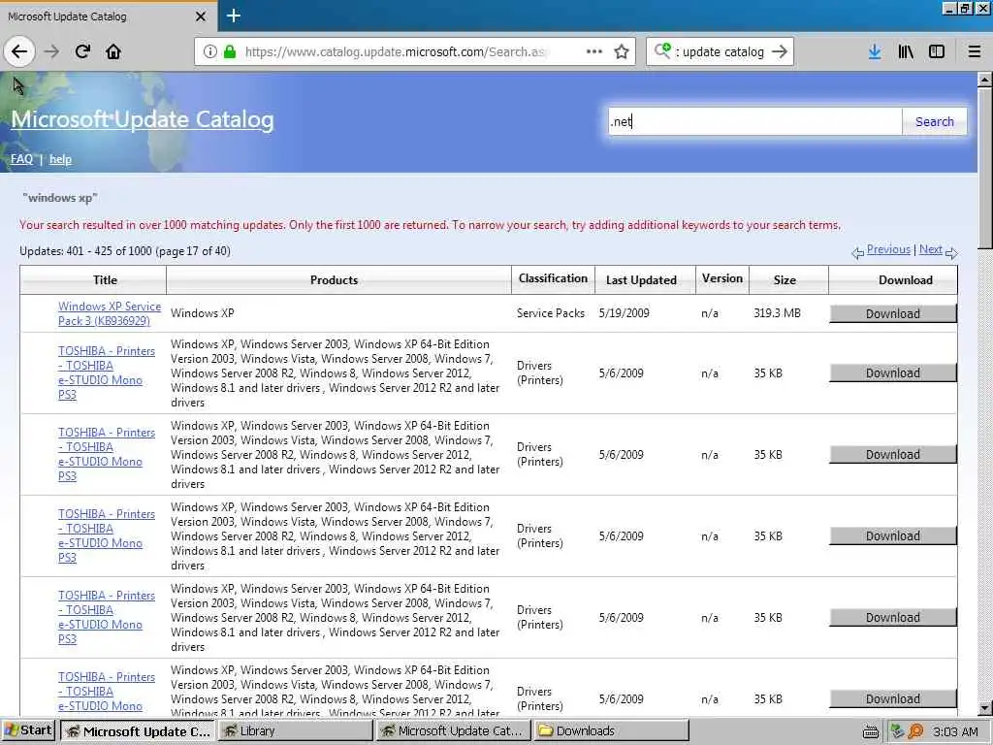Image resolution: width=993 pixels, height=745 pixels.
Task: Close the Microsoft Update Catalog tab
Action: [201, 16]
